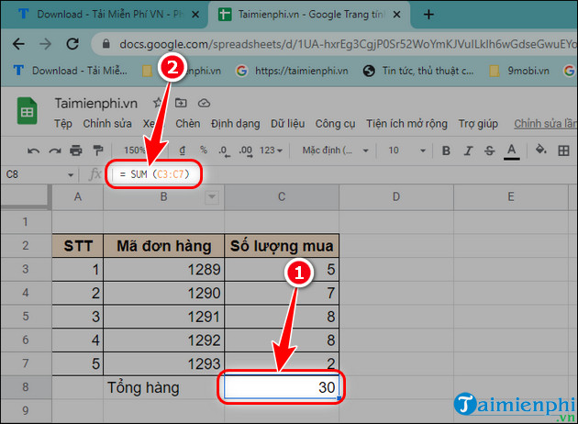Click the Google Sheets home logo
The width and height of the screenshot is (578, 424).
tap(27, 111)
